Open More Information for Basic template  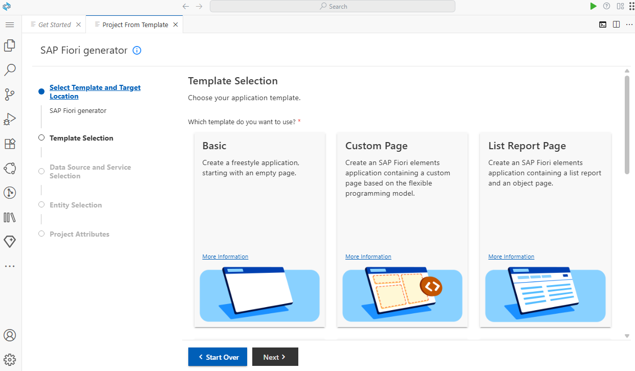coord(225,257)
